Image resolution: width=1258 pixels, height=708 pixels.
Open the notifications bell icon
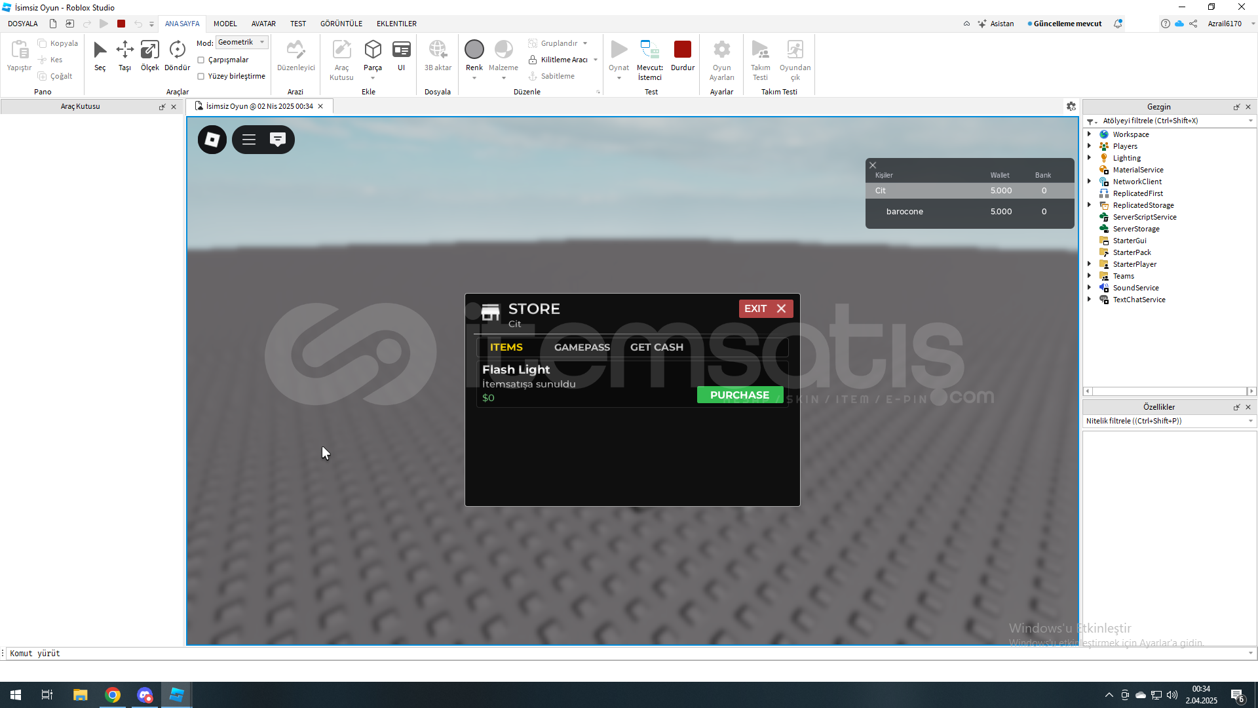pos(1118,24)
